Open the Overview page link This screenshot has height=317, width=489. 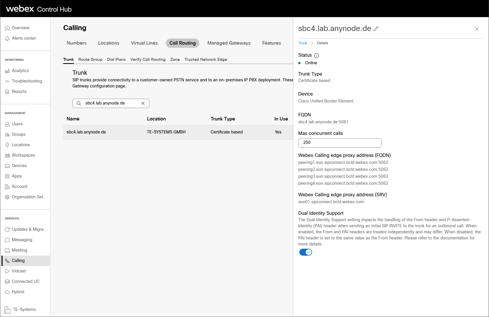tap(21, 28)
